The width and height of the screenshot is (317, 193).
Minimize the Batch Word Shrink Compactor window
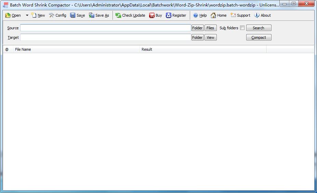pyautogui.click(x=285, y=4)
